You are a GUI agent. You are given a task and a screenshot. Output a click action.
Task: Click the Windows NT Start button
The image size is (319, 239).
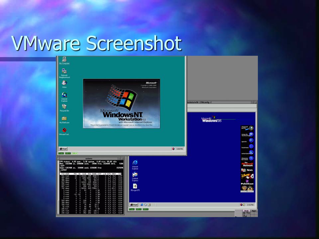[x=63, y=149]
